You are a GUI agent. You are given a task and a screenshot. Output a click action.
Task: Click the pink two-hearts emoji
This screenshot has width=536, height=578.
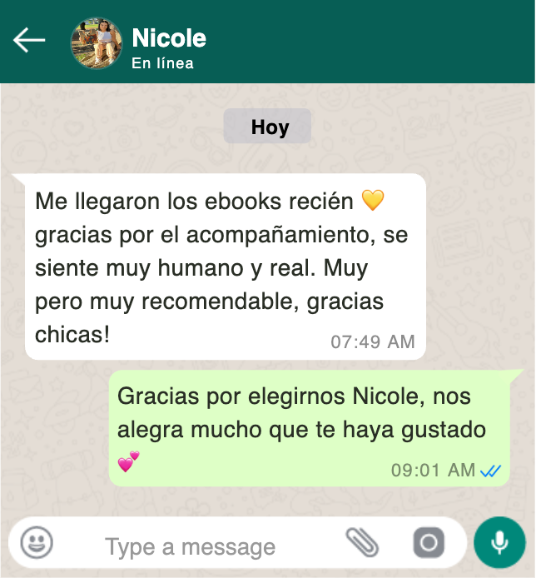(x=128, y=461)
